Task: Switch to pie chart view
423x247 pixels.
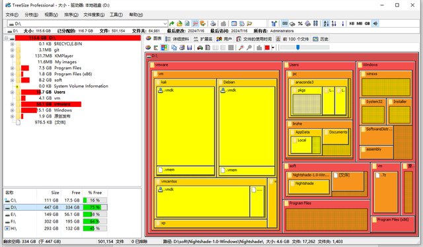Action: click(148, 48)
